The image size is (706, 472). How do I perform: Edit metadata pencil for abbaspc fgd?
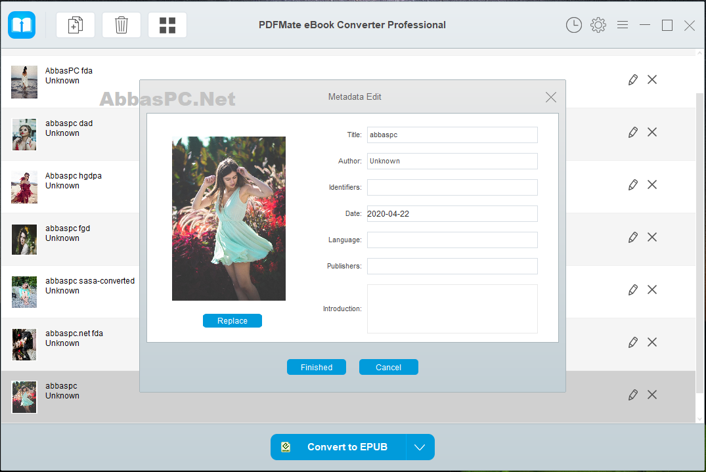point(633,237)
